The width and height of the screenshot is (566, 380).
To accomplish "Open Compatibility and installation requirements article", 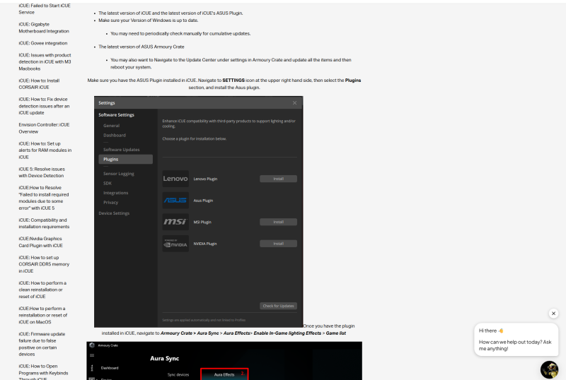I will [44, 223].
